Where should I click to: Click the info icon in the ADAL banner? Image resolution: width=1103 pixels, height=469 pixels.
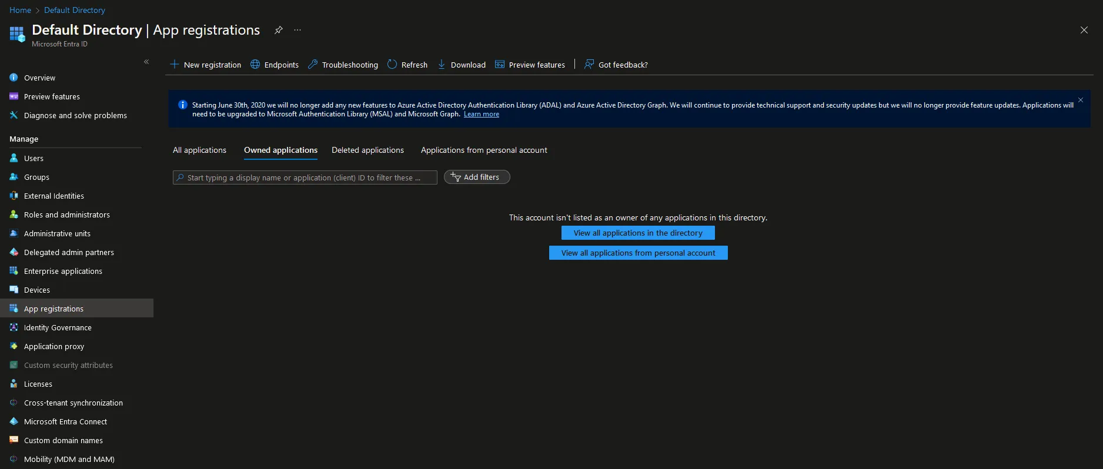(x=183, y=105)
